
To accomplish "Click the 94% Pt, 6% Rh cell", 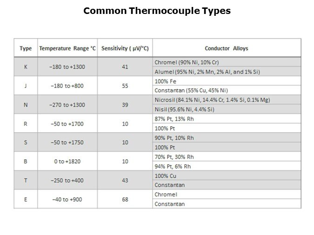I will [x=170, y=166].
